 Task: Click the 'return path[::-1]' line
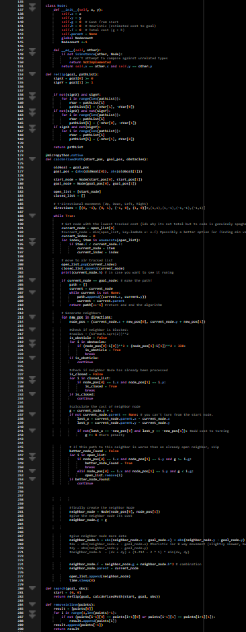tap(85, 305)
